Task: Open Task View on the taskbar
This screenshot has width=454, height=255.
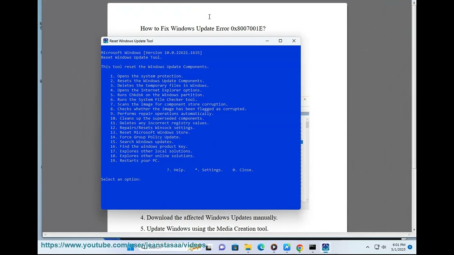Action: [209, 248]
